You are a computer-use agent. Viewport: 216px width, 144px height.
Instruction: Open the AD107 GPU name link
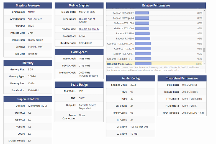(31, 12)
